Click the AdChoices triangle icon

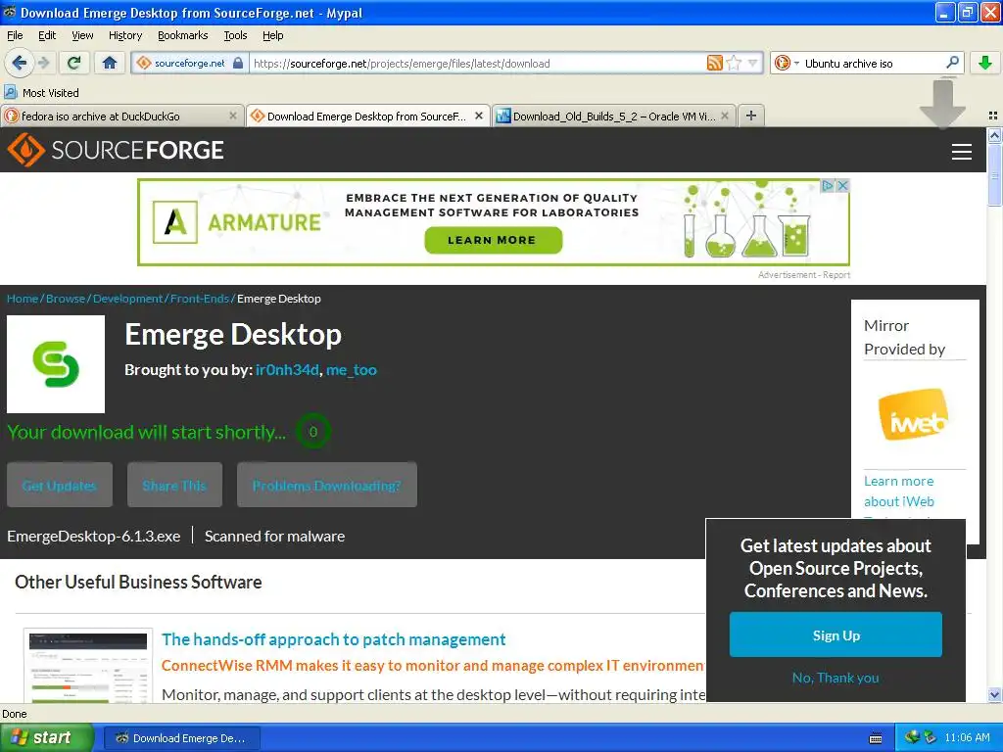point(829,185)
